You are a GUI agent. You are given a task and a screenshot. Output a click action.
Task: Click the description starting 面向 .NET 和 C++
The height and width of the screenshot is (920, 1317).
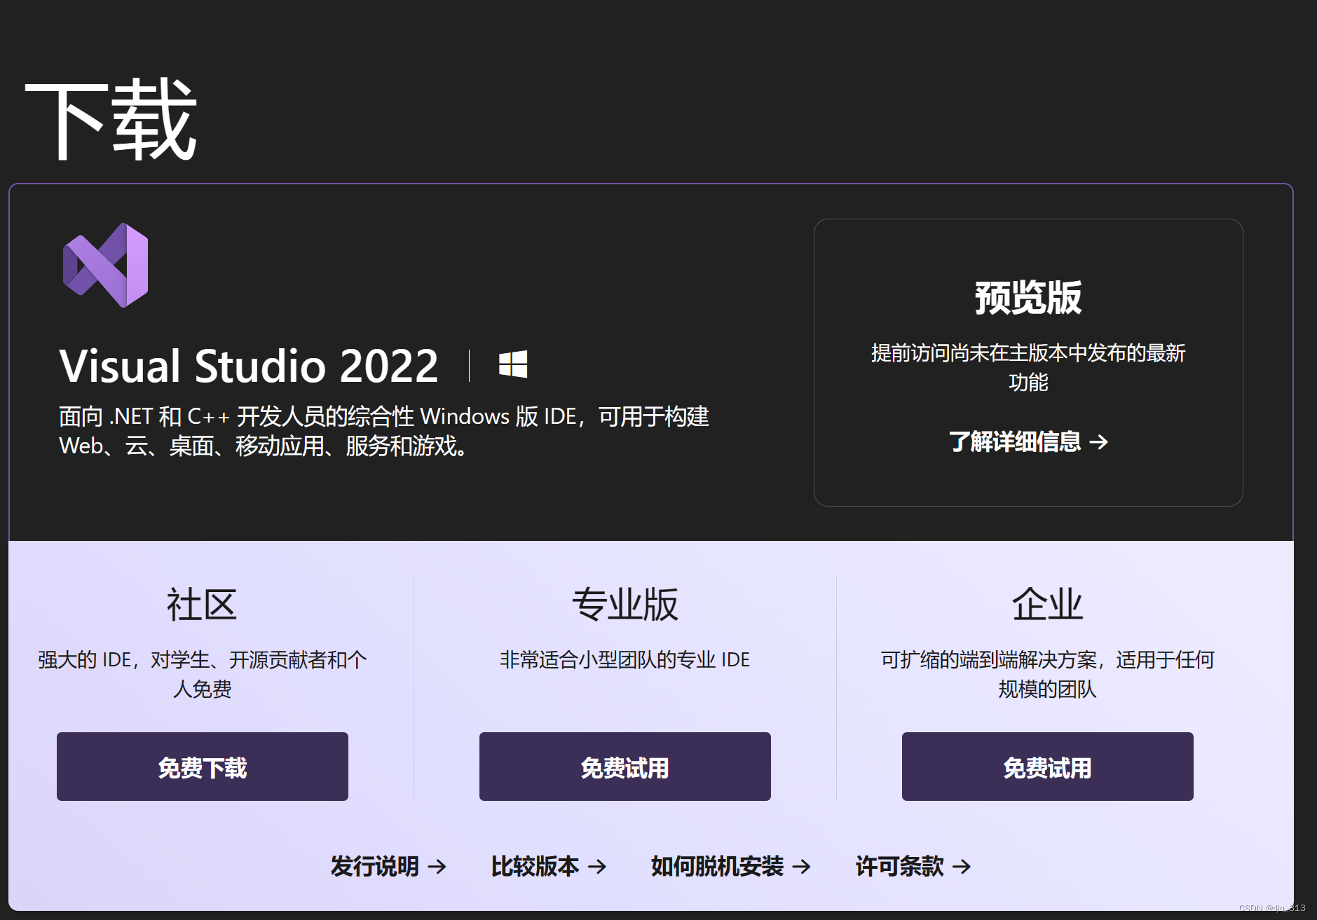point(384,431)
